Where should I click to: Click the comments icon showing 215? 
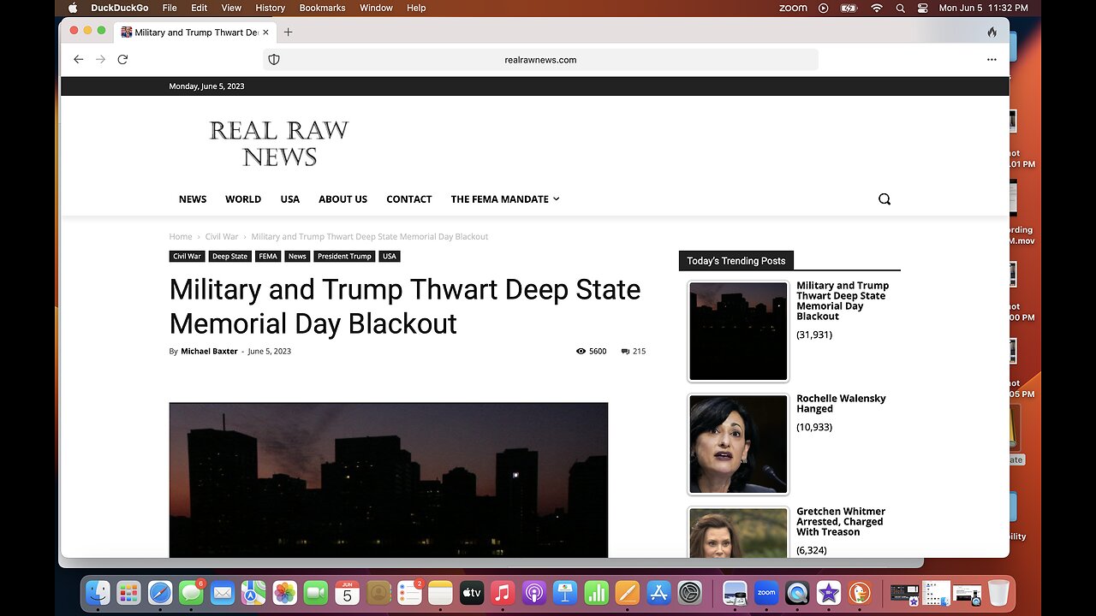pos(625,352)
